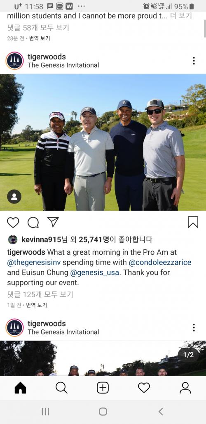This screenshot has height=424, width=206.
Task: Like the Tiger Woods golf photo post
Action: click(13, 223)
